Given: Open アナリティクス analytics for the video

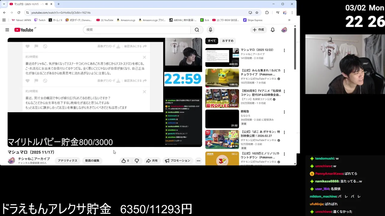Looking at the screenshot, I should click(68, 161).
